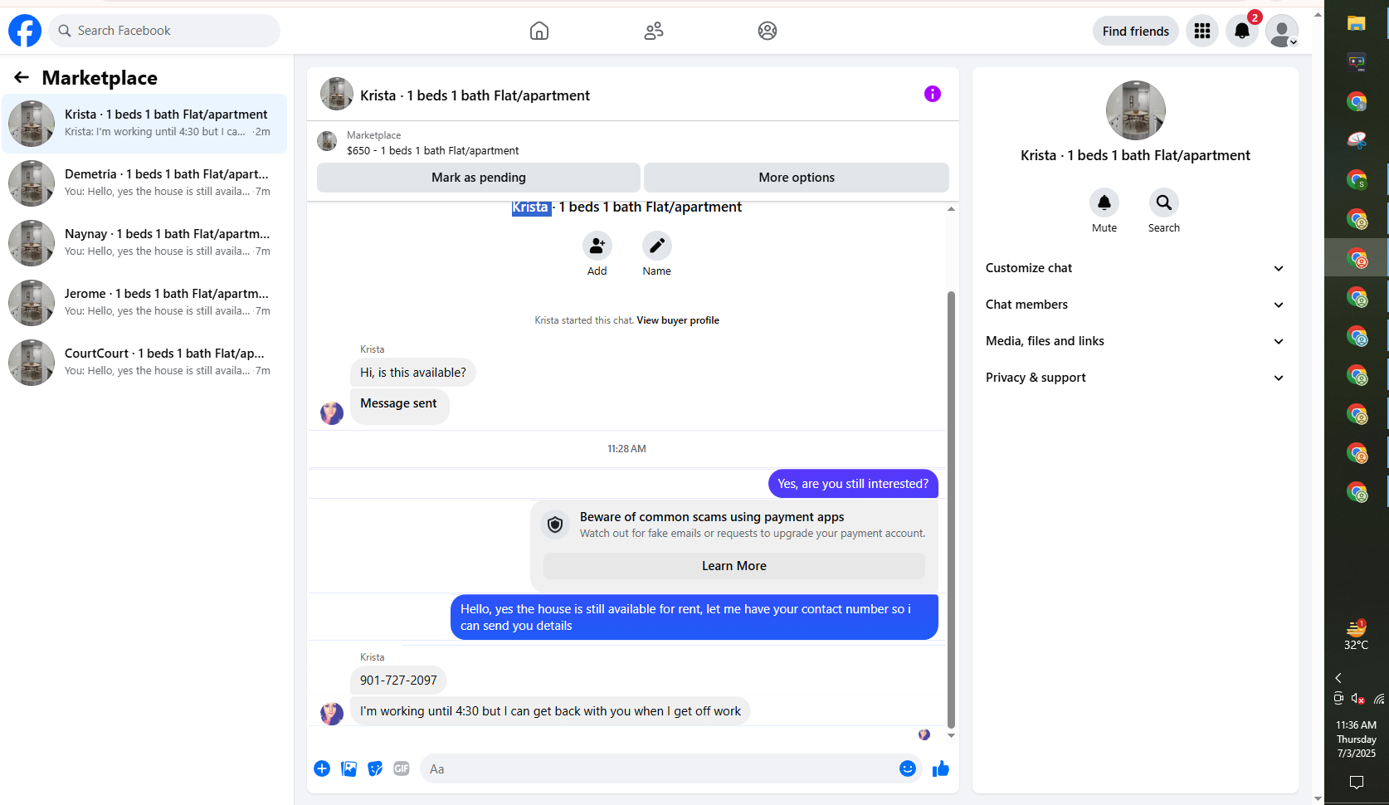1389x805 pixels.
Task: Mute the conversation via the bell icon
Action: 1104,202
